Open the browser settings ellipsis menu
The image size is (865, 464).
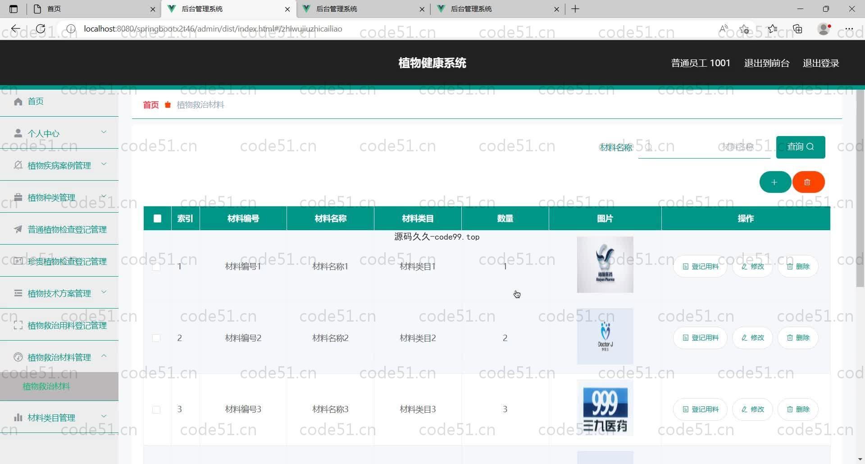pos(849,29)
